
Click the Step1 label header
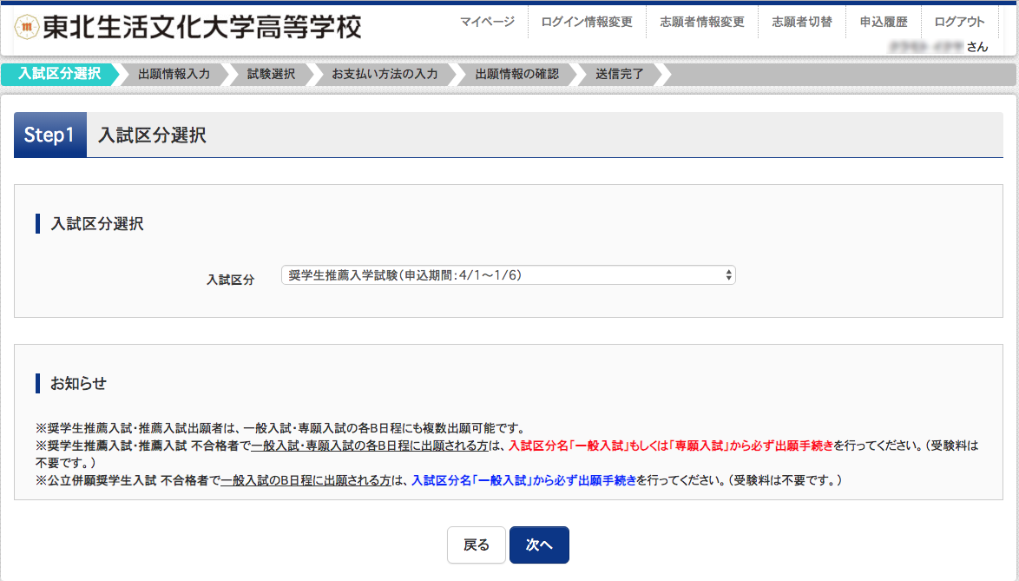click(x=49, y=135)
